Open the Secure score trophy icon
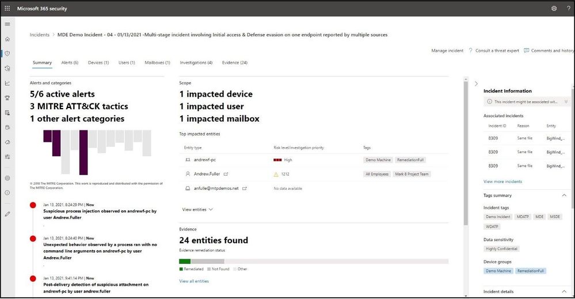Screen dimensions: 575x299 (7, 98)
